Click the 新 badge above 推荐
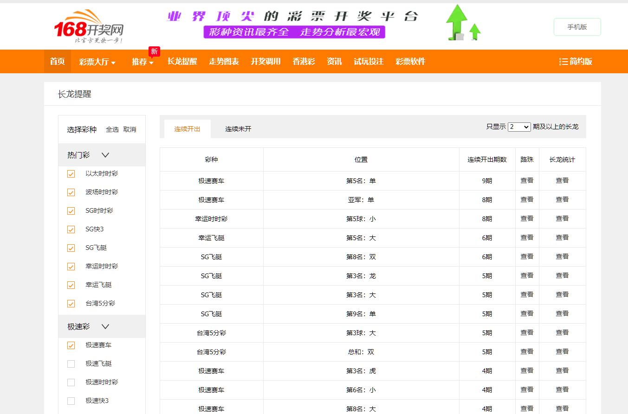 pos(154,51)
